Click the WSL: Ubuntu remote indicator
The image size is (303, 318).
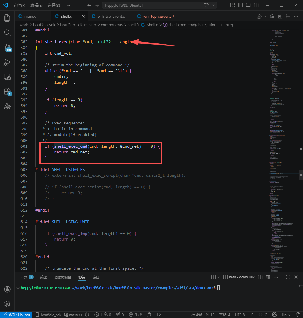(x=17, y=315)
